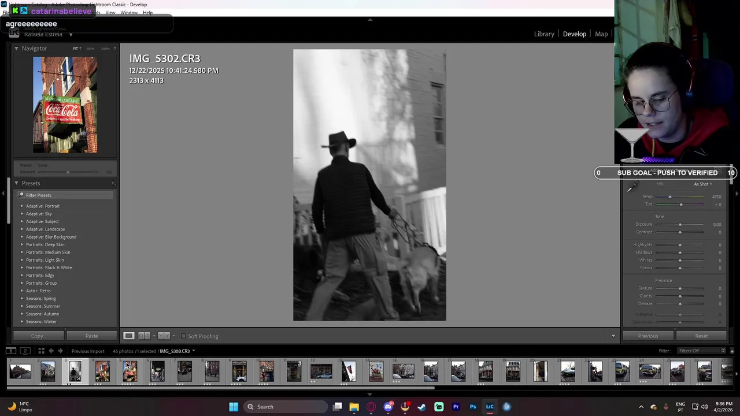Open second window display button 2
Screen dimensions: 740x416
coord(25,351)
